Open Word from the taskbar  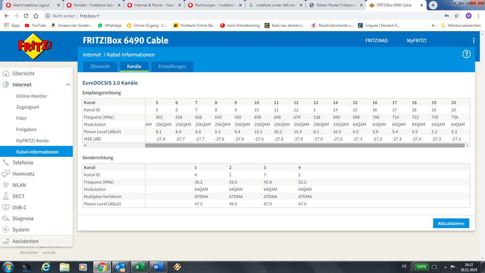pyautogui.click(x=158, y=267)
